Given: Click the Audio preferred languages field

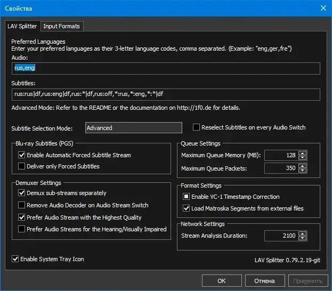Looking at the screenshot, I should pyautogui.click(x=166, y=68).
